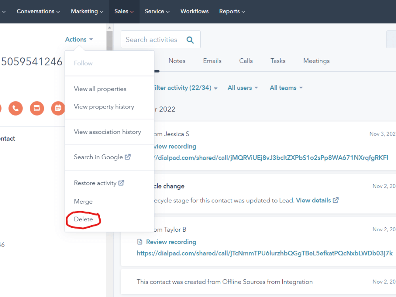The height and width of the screenshot is (297, 396).
Task: Open dialpad link starting jTcNmmTPU6
Action: click(x=265, y=253)
